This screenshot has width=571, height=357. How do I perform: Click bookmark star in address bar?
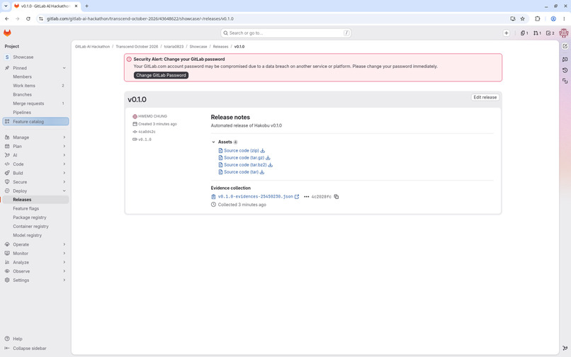pos(522,18)
